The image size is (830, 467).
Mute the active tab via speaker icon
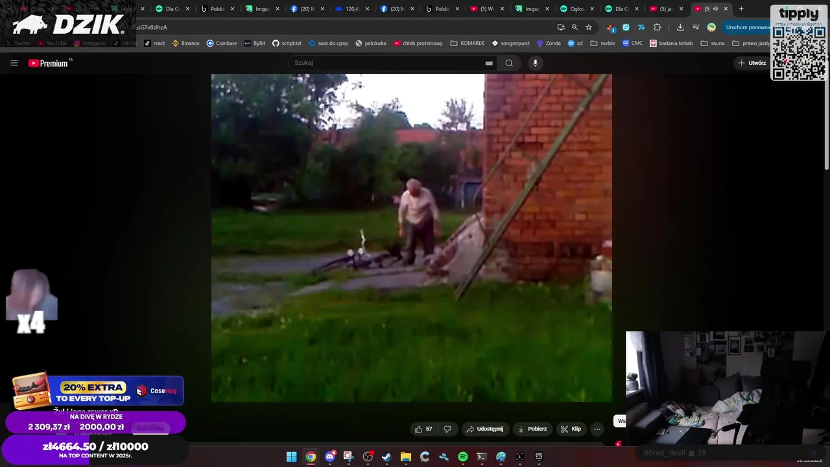pyautogui.click(x=715, y=9)
